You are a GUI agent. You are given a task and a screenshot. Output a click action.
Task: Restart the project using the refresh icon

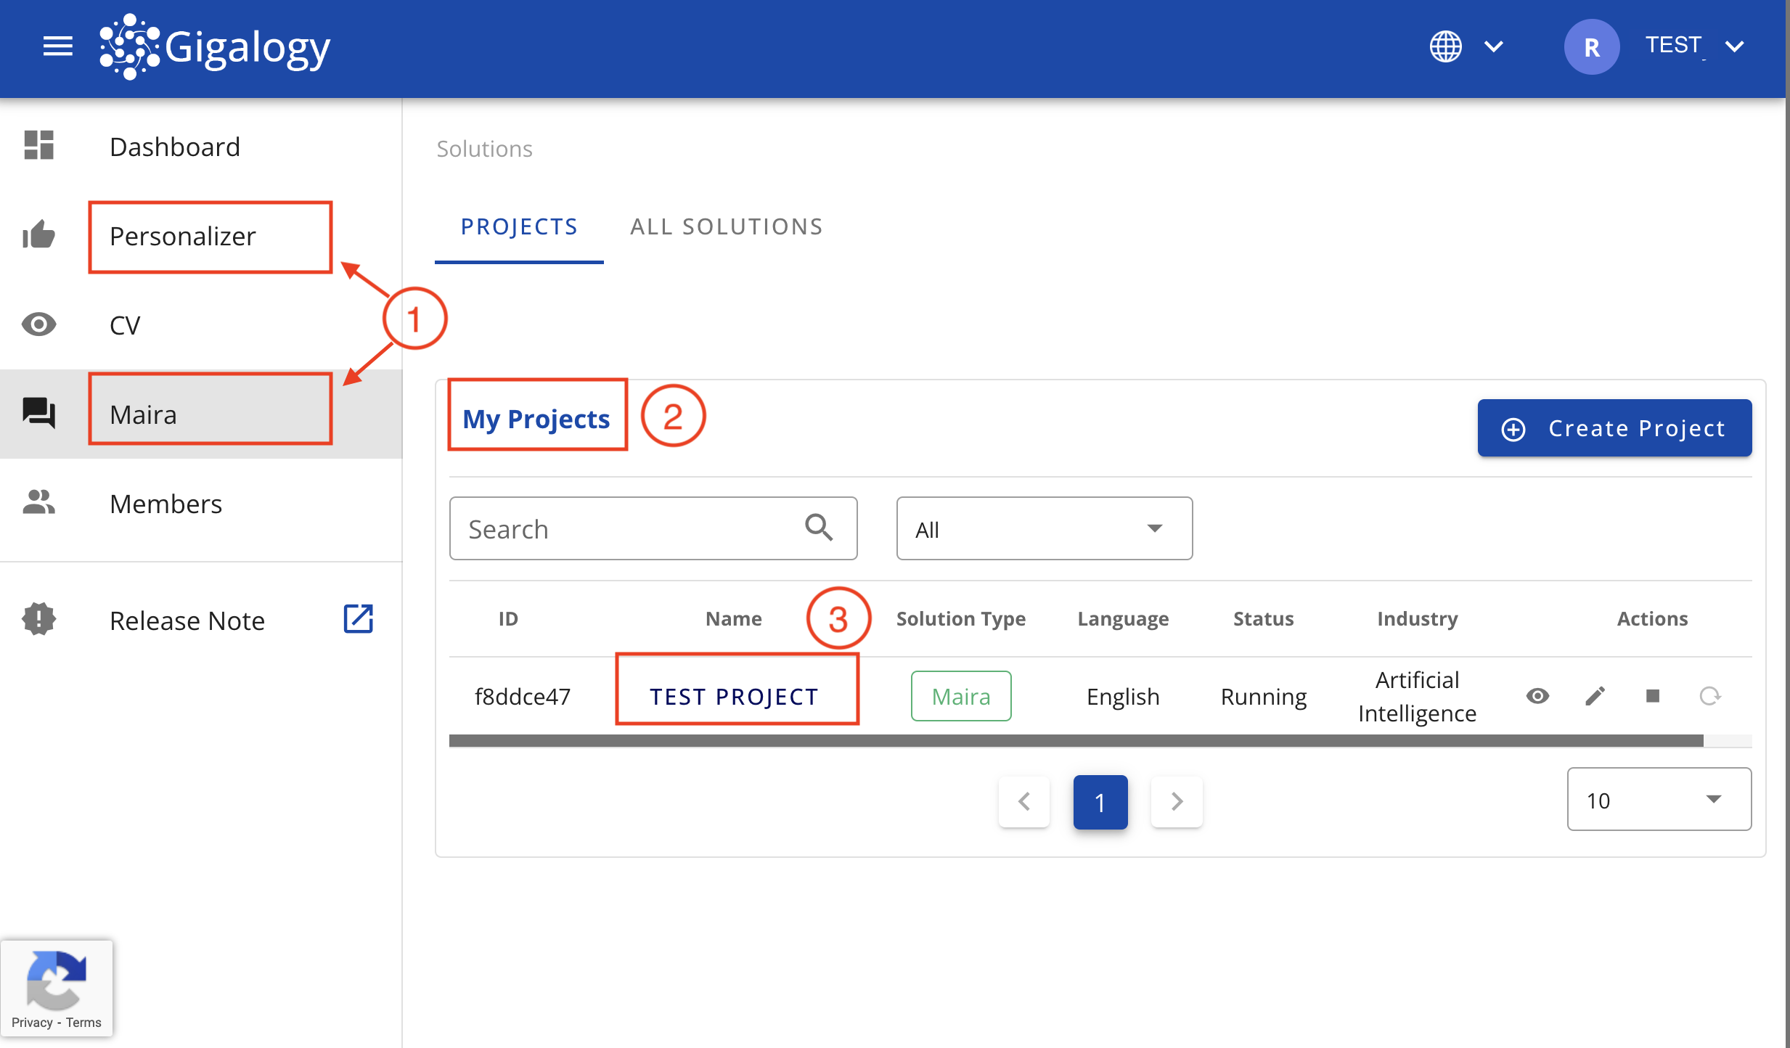click(1711, 696)
